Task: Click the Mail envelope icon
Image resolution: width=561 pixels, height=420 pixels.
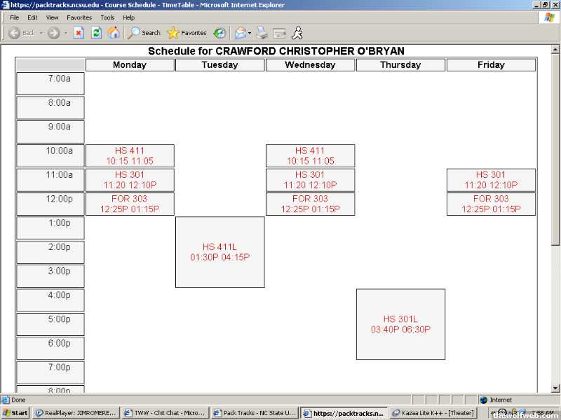Action: (240, 33)
